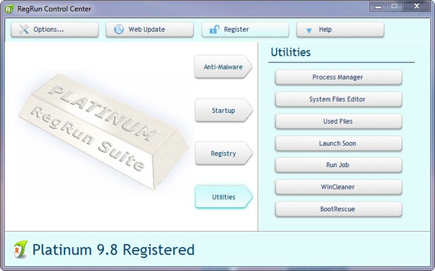Launch Web Update
Viewport: 435px width, 271px height.
click(150, 29)
